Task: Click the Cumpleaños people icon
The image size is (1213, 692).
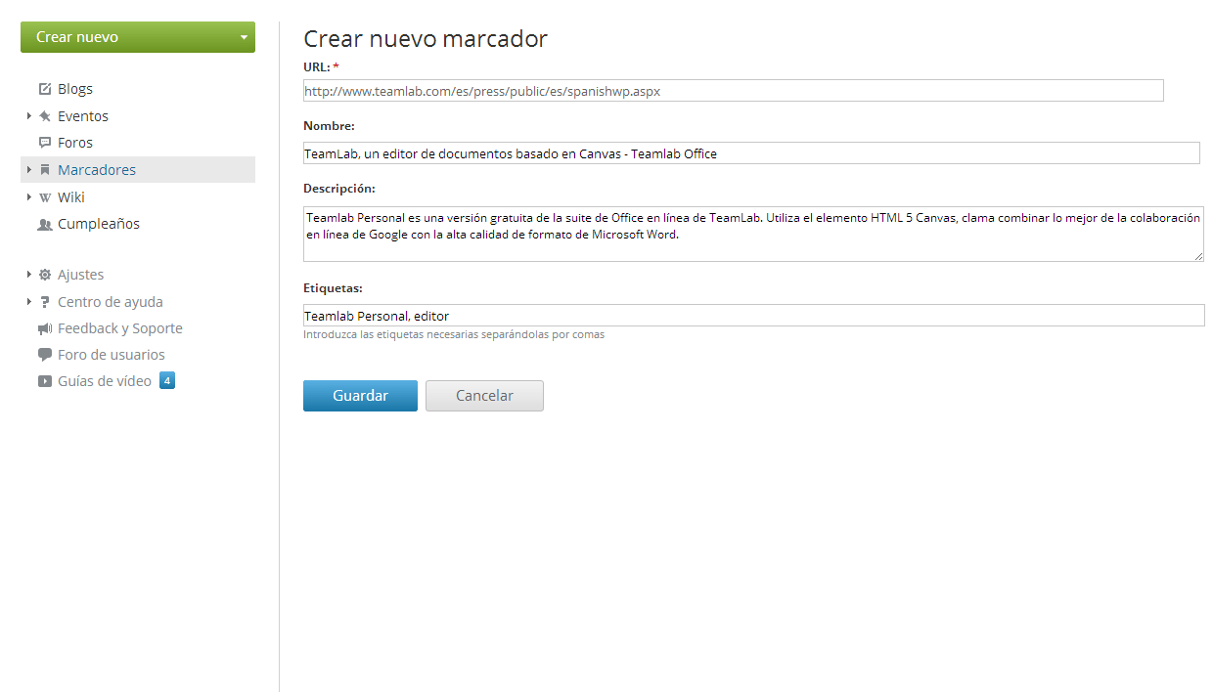Action: click(45, 224)
